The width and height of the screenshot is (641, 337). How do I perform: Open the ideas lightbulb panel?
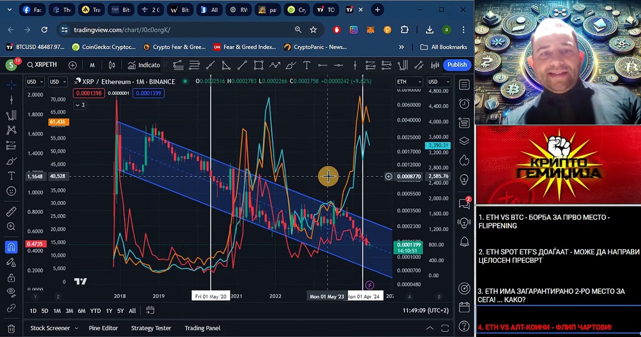(464, 180)
